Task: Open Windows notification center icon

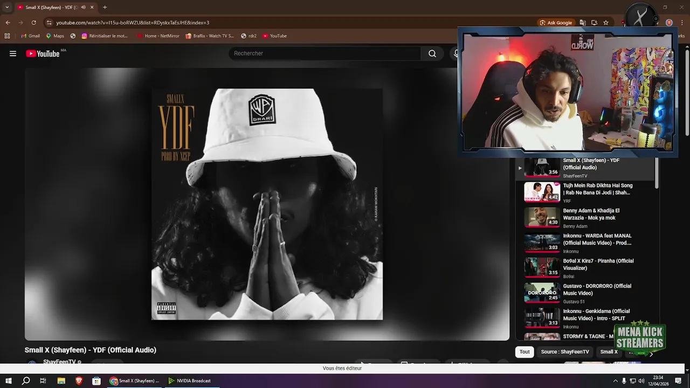Action: click(x=678, y=381)
